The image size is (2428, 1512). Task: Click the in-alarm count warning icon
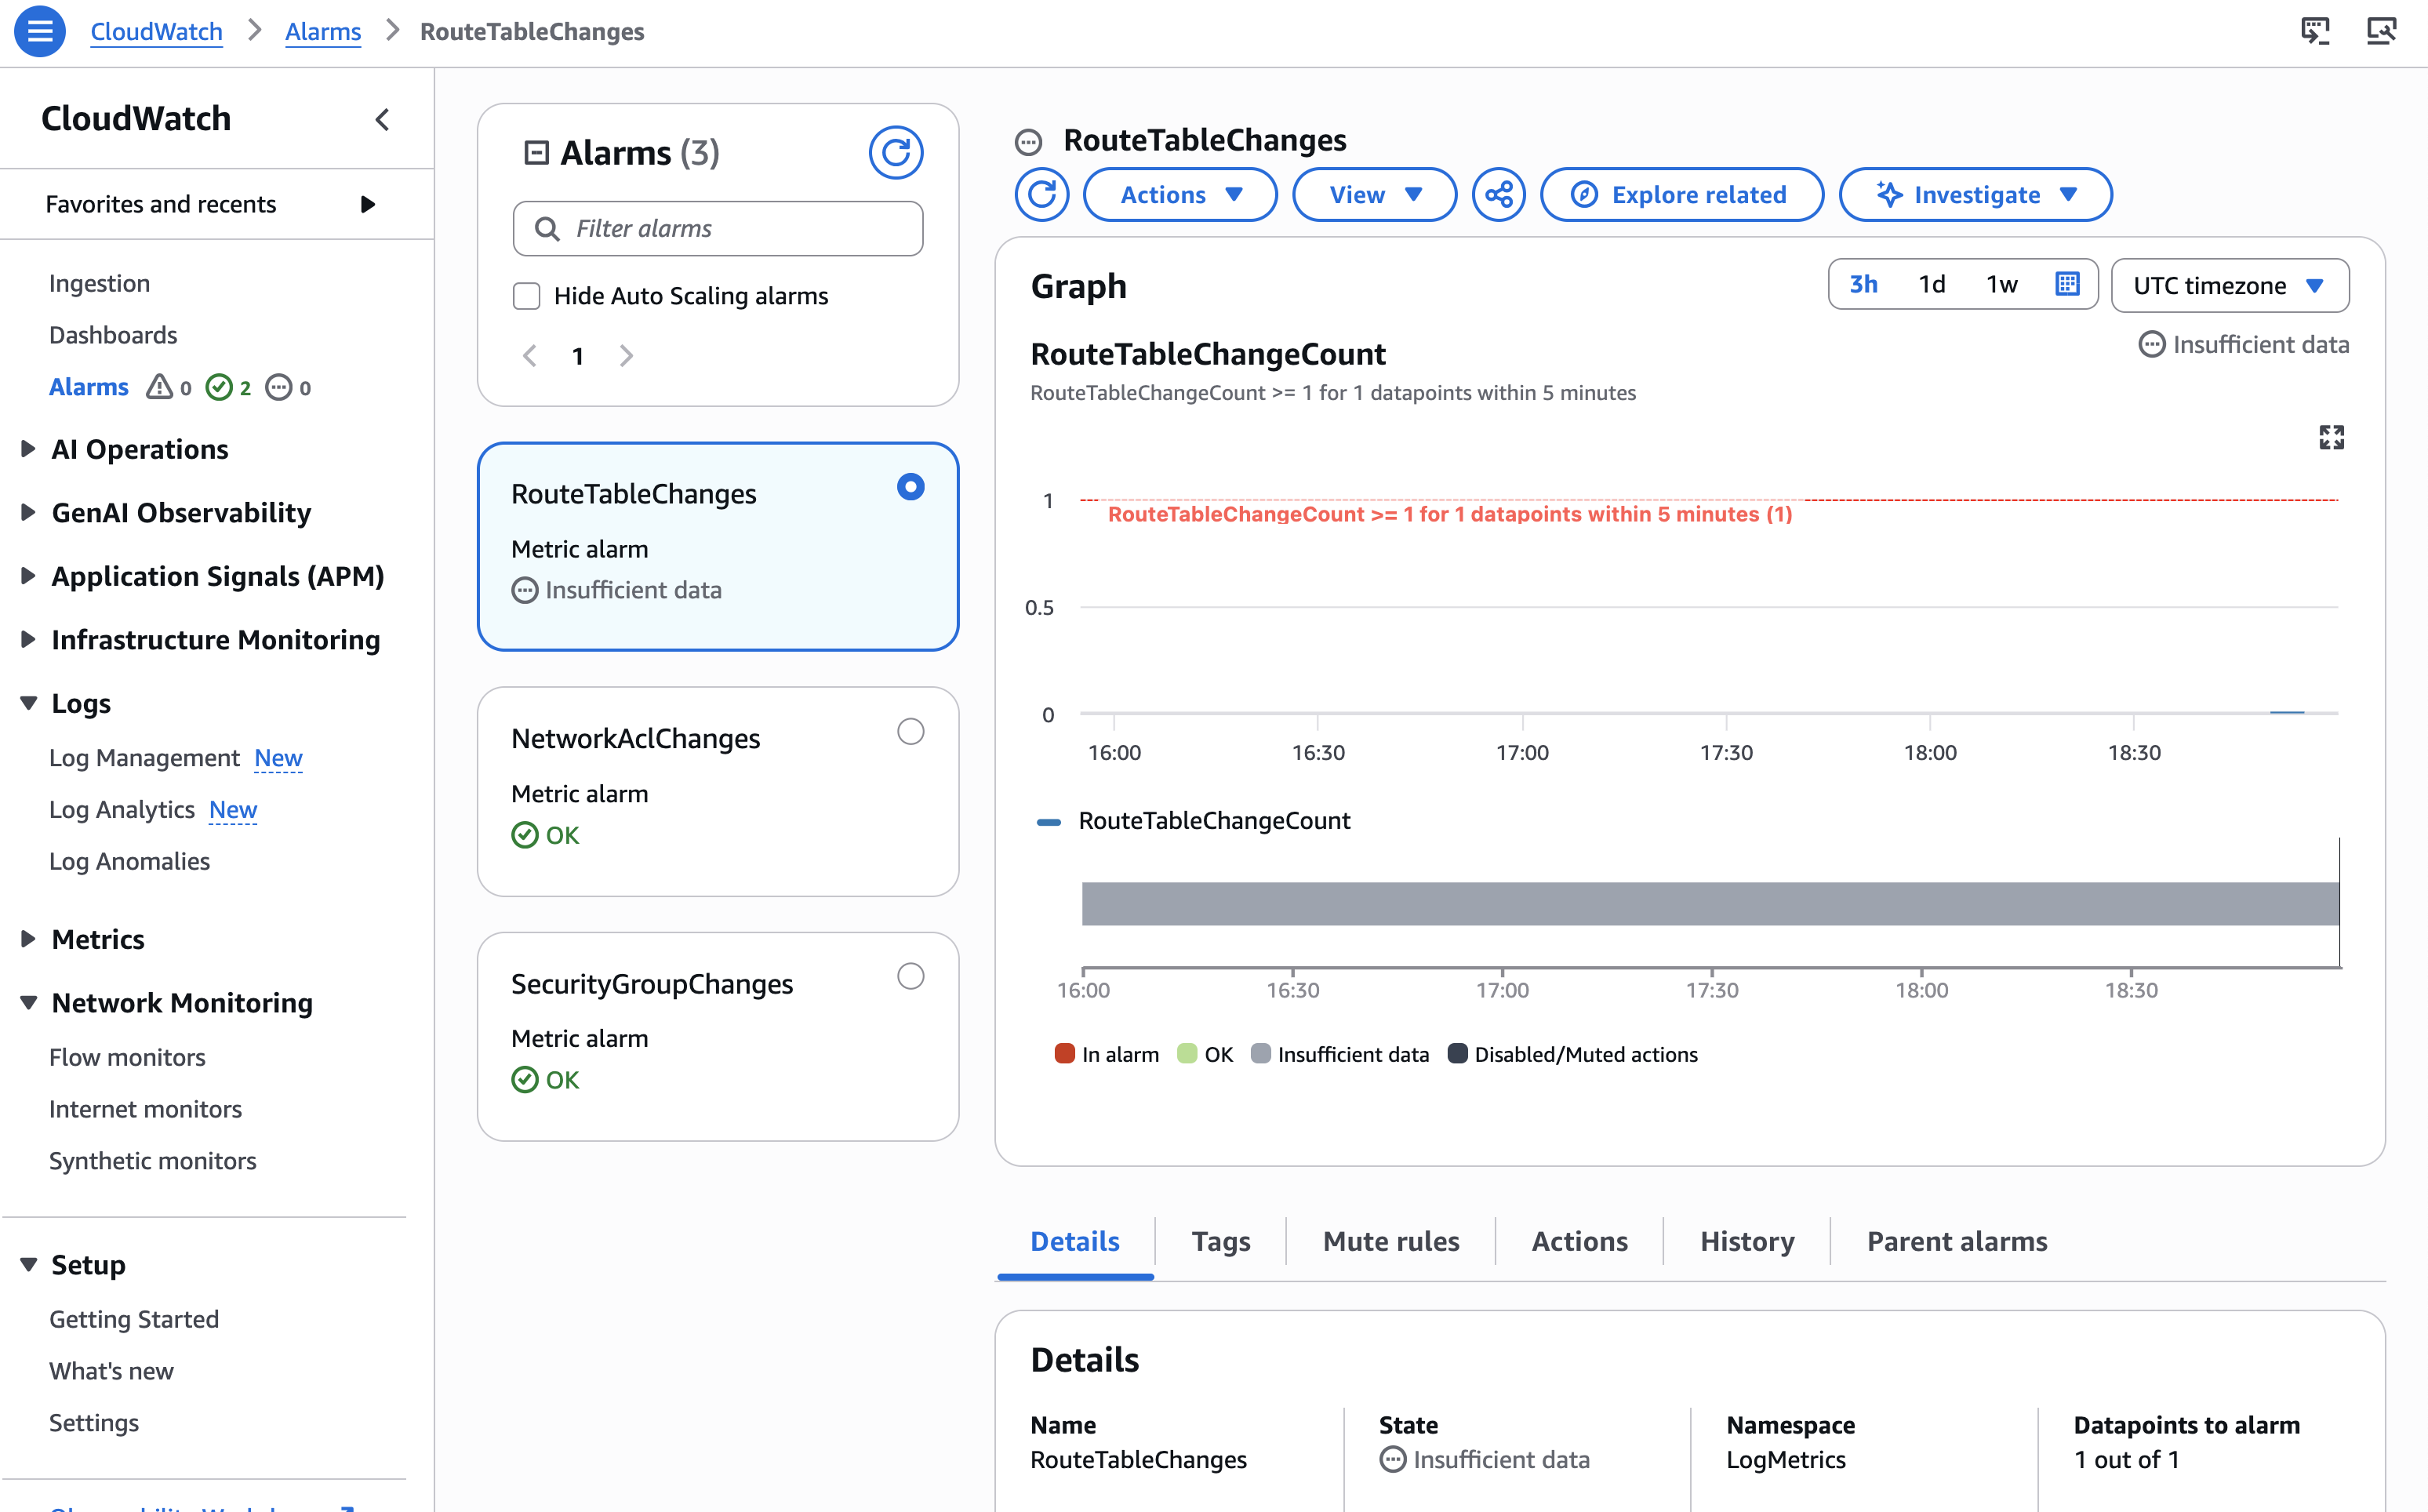click(x=159, y=387)
